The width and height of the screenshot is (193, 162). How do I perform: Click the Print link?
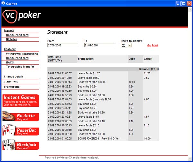point(155,45)
